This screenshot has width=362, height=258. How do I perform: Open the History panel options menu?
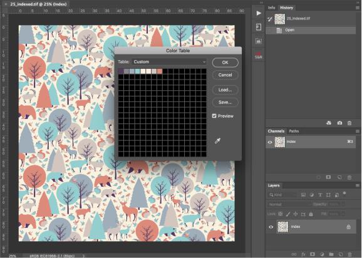[x=358, y=8]
